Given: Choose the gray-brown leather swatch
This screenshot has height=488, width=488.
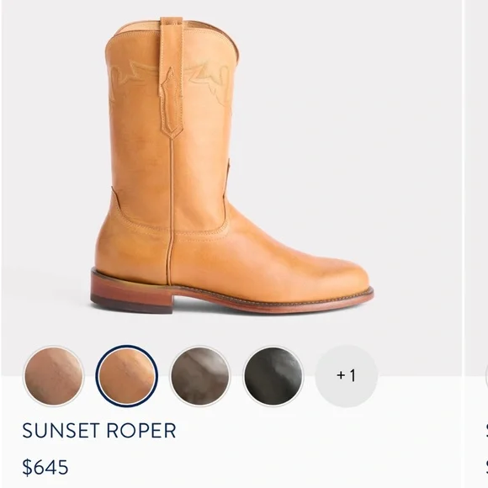Looking at the screenshot, I should tap(200, 376).
